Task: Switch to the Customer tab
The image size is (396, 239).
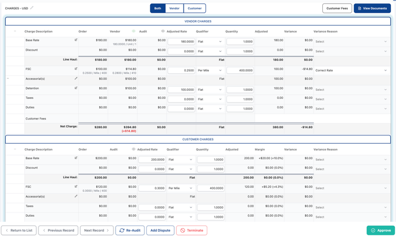Action: point(195,9)
